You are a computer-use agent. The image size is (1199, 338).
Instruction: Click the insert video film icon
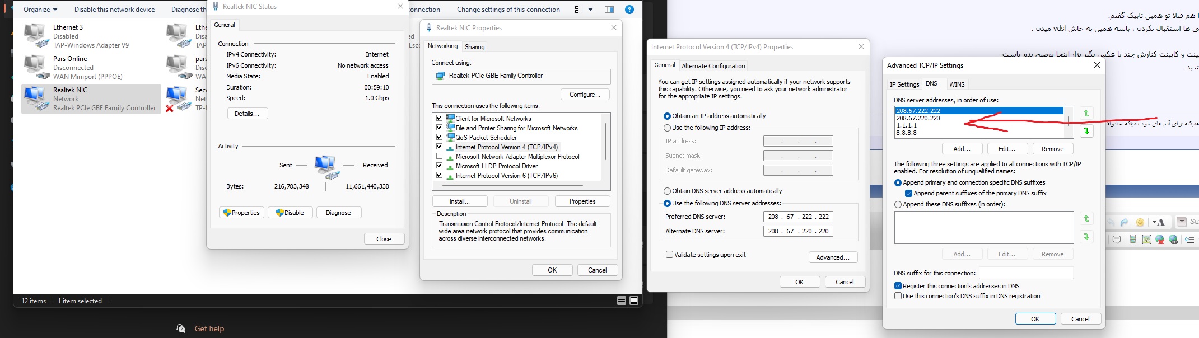click(1133, 240)
